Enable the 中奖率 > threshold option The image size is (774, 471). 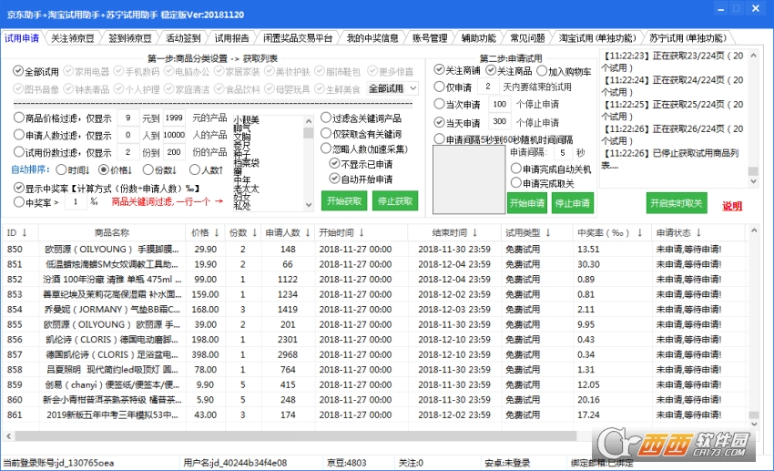[x=19, y=201]
